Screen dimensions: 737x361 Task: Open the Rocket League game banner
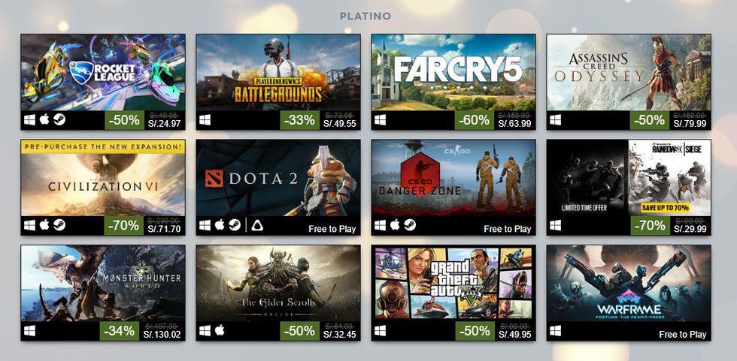(x=103, y=72)
